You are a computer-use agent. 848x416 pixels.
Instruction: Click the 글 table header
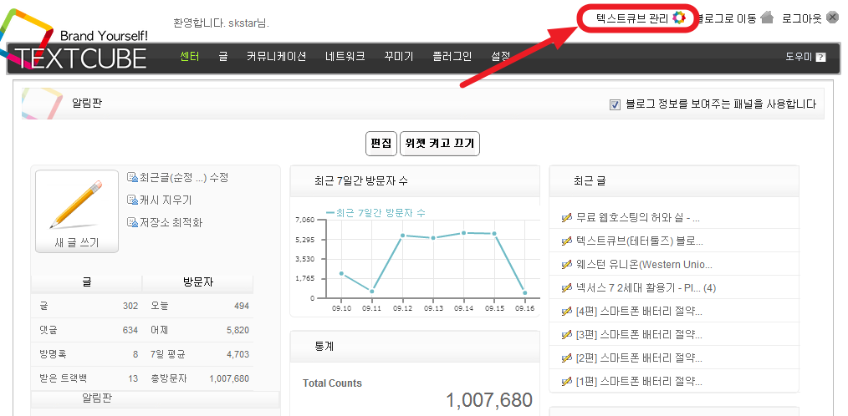click(86, 282)
